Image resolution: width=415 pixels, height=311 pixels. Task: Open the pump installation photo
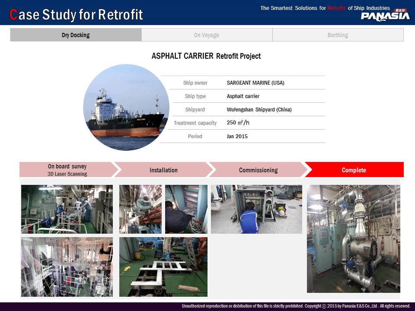pyautogui.click(x=140, y=209)
